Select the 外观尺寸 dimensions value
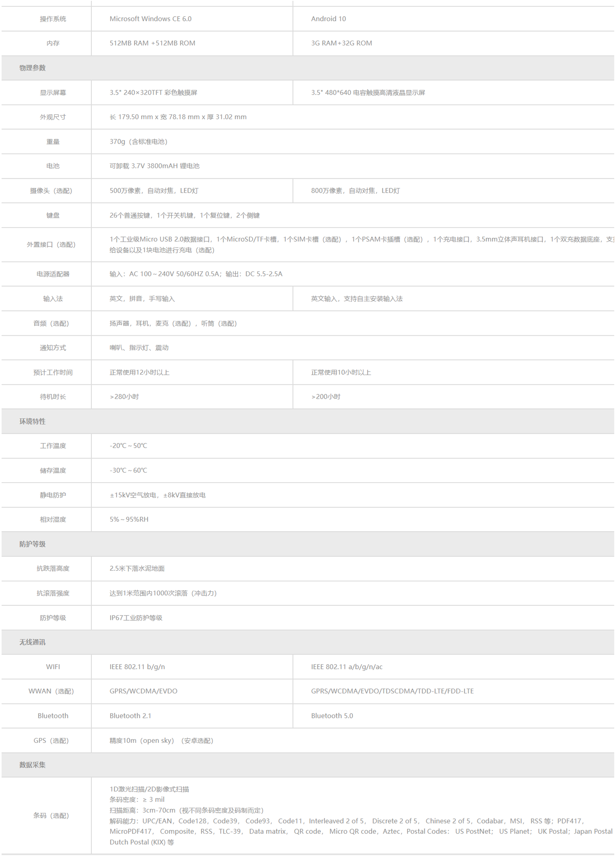 [x=178, y=117]
